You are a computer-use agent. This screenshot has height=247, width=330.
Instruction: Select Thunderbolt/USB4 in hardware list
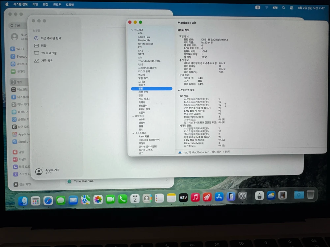tap(149, 61)
